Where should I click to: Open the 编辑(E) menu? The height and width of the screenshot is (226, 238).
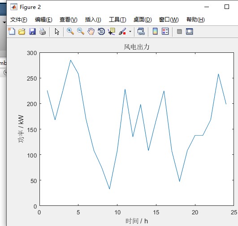point(43,20)
